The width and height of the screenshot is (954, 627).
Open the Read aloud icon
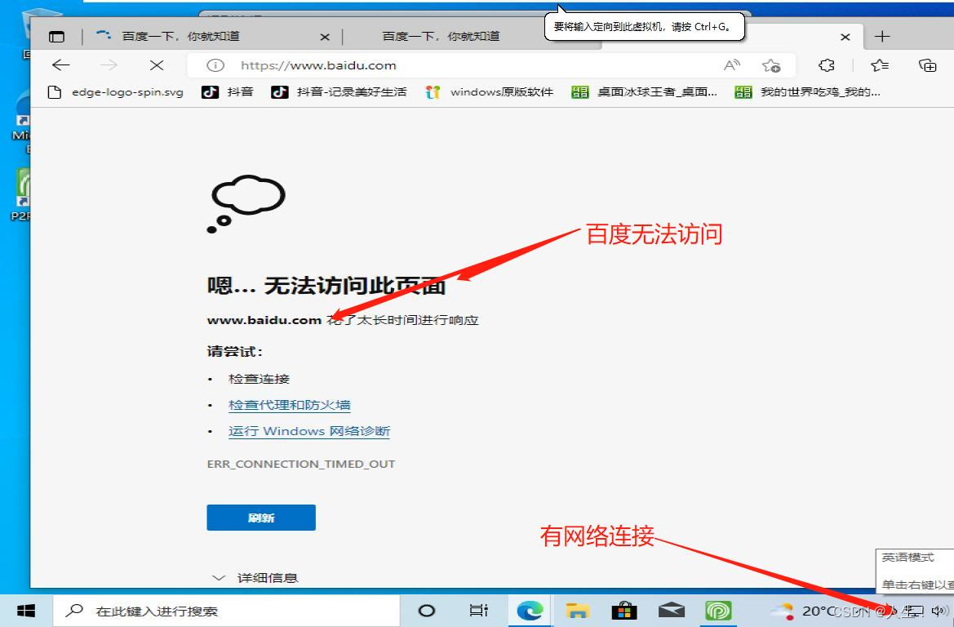pos(732,65)
